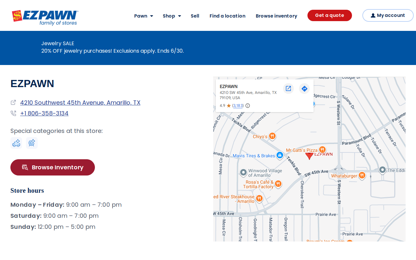Click the Whataburger restaurant marker
Screen dimensions: 416x260
(x=362, y=175)
